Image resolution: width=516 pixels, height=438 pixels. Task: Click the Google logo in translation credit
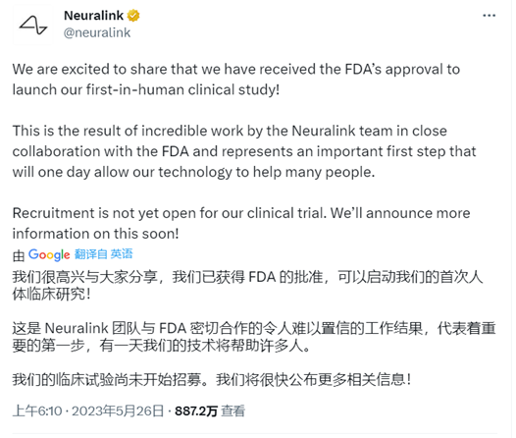tap(49, 254)
